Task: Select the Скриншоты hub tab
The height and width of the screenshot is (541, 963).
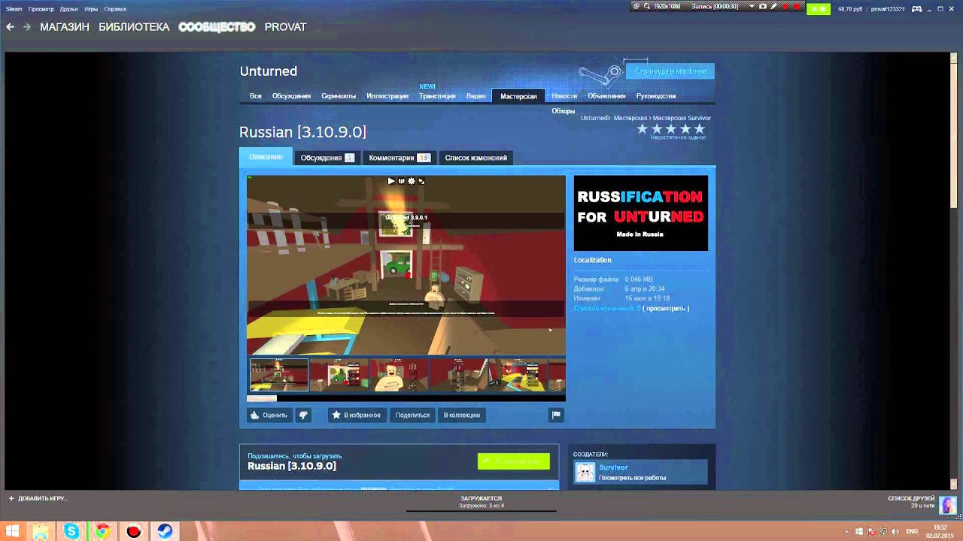Action: (x=339, y=96)
